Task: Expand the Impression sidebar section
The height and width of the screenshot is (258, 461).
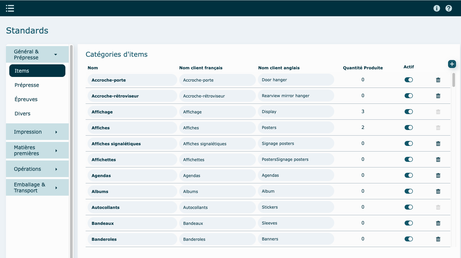Action: click(37, 132)
